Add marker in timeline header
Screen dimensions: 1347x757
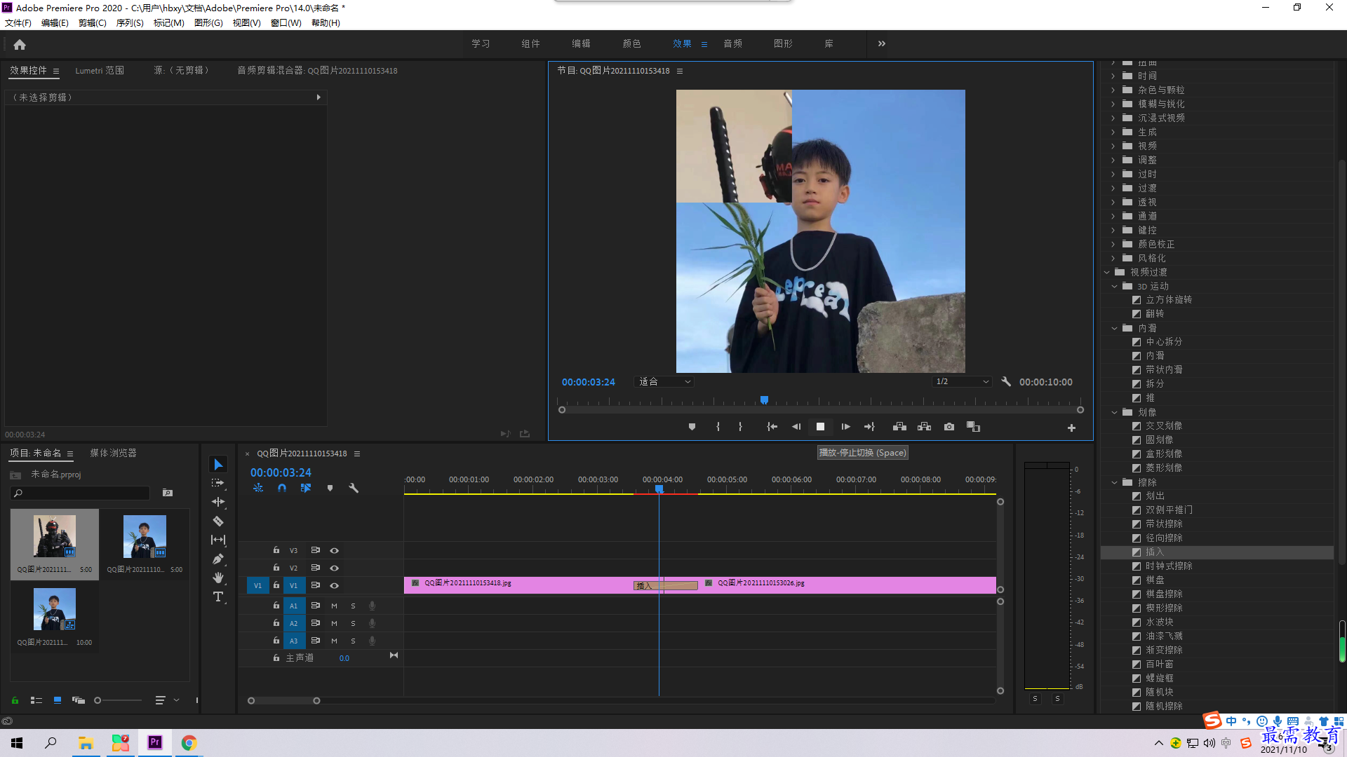point(330,488)
